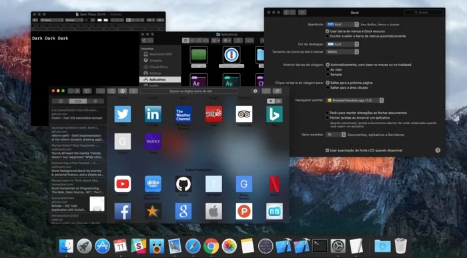Click Slack in the Dock
The height and width of the screenshot is (258, 467).
click(139, 246)
